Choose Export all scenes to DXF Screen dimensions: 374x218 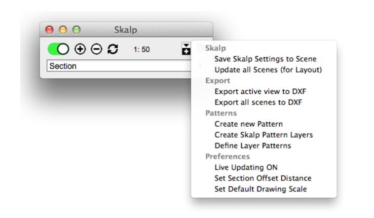[258, 103]
